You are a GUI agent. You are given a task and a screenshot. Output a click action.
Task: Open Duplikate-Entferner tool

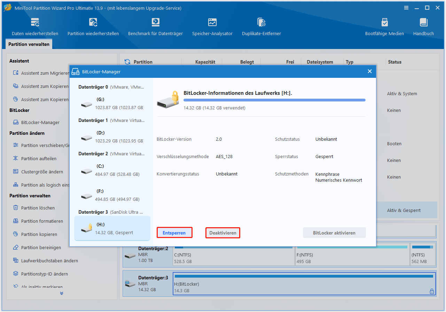261,27
